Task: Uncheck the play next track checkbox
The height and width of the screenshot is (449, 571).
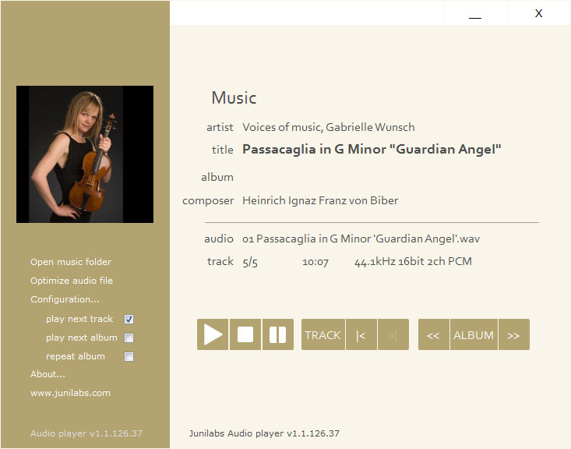Action: [x=129, y=320]
